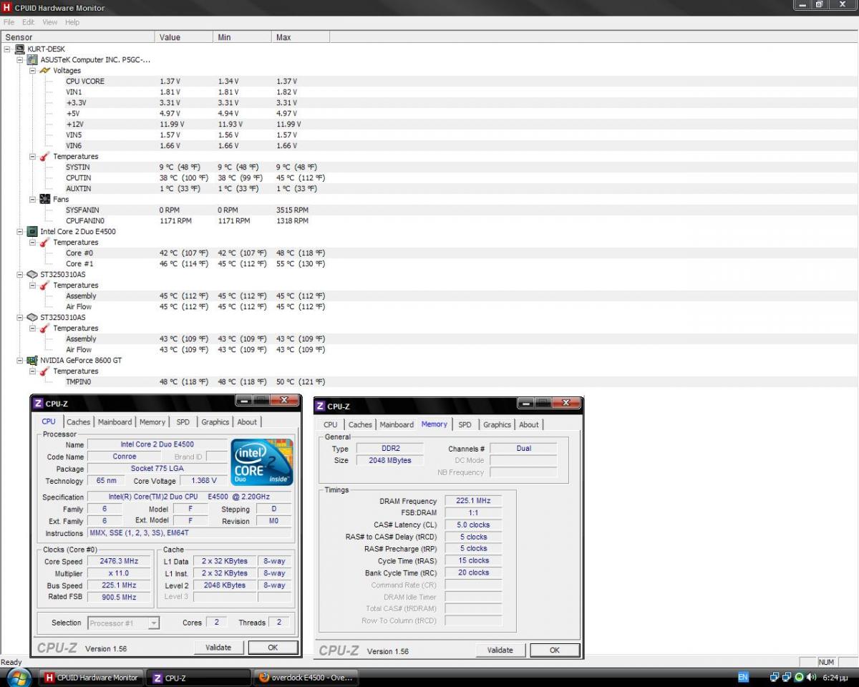859x687 pixels.
Task: Select the CPUFANIN0 fan row
Action: point(85,220)
